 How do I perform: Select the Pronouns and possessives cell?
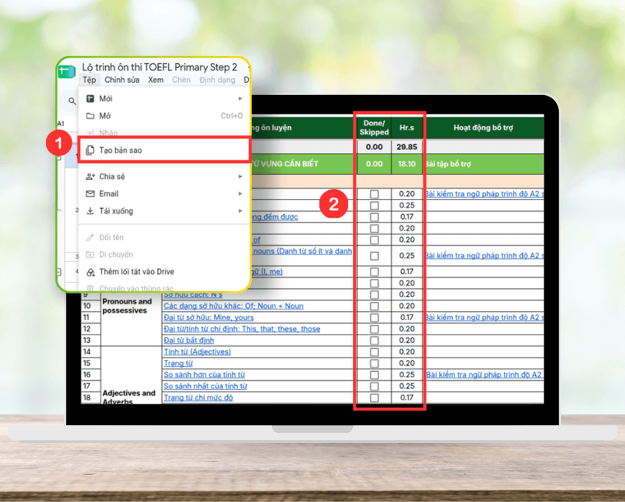pyautogui.click(x=131, y=306)
